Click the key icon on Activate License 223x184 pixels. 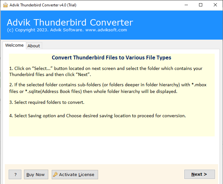click(55, 174)
